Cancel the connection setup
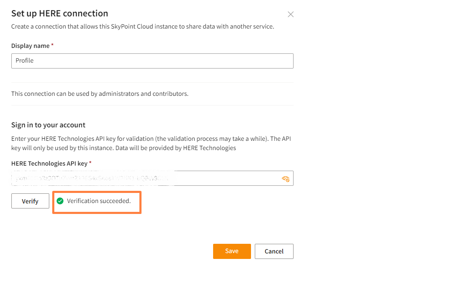 click(x=274, y=251)
